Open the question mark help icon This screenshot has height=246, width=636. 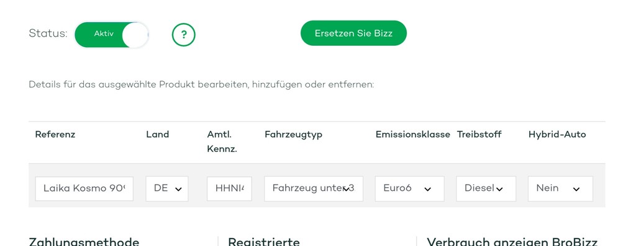pyautogui.click(x=184, y=35)
